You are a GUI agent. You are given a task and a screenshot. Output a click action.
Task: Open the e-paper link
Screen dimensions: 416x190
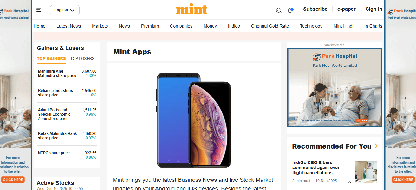(x=346, y=9)
